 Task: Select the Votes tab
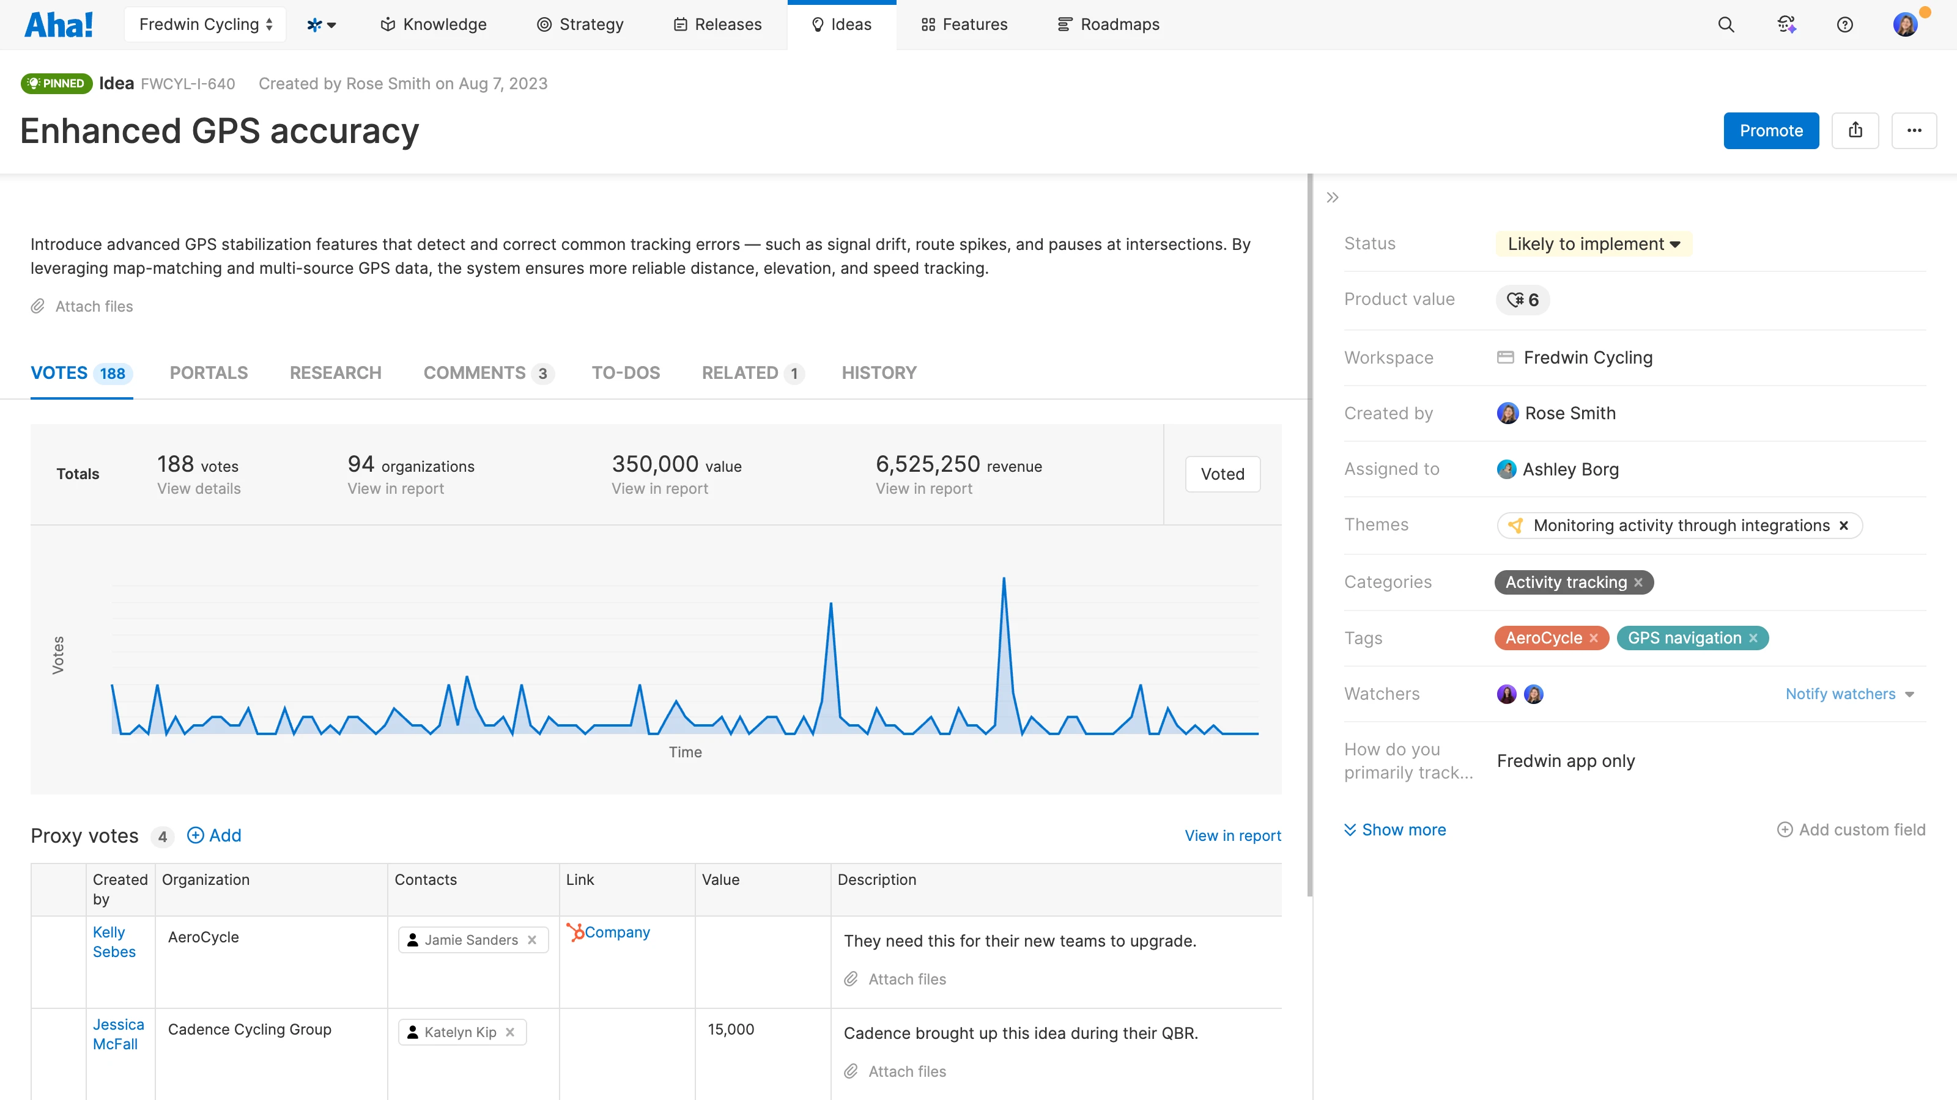pyautogui.click(x=81, y=373)
